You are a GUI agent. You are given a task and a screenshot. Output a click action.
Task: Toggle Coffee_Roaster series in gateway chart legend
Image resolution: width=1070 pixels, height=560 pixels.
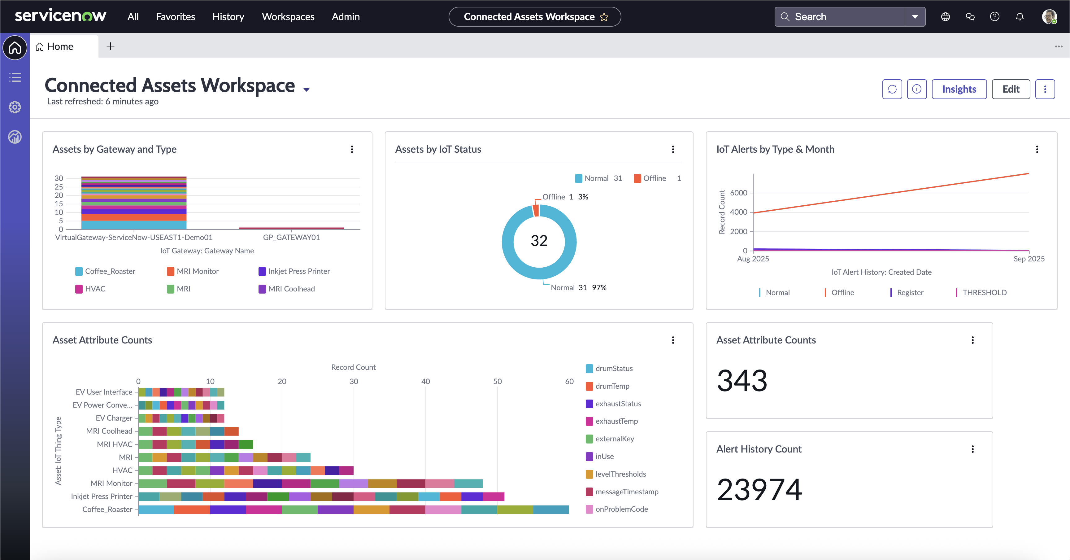[105, 271]
